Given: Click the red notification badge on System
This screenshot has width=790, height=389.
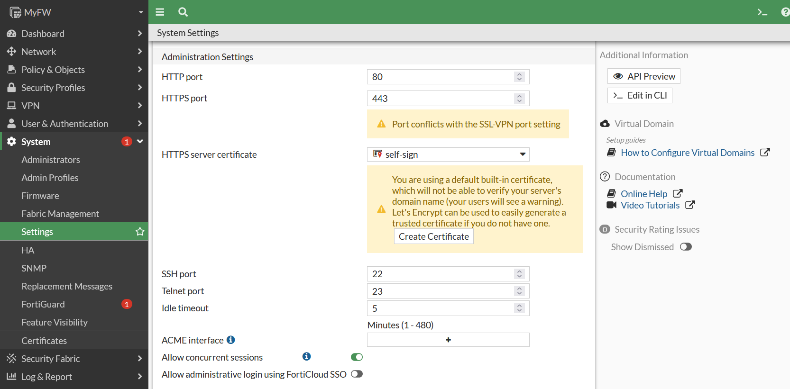Looking at the screenshot, I should pos(127,142).
